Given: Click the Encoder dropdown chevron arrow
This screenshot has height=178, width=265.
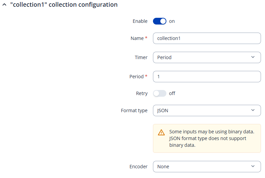Looking at the screenshot, I should pyautogui.click(x=253, y=166).
